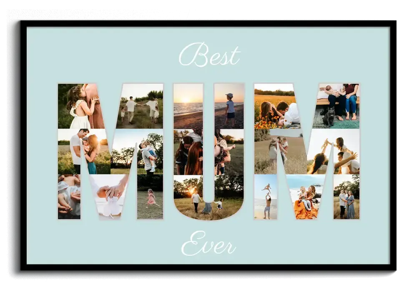Open photo of man tossing child at beach
Image resolution: width=417 pixels, height=291 pixels.
click(x=266, y=197)
